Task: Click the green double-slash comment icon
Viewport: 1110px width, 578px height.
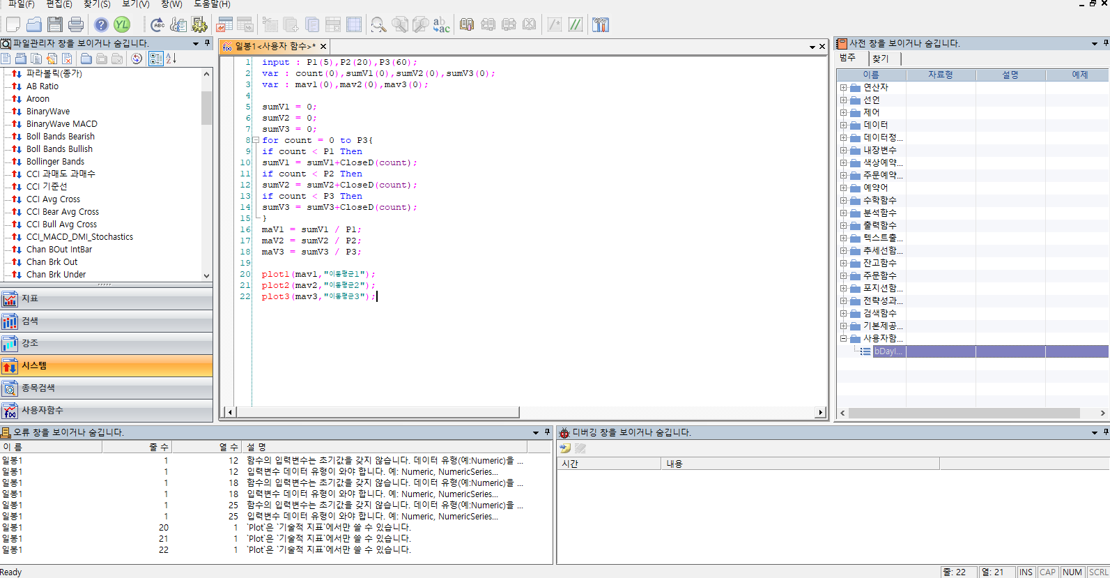Action: pyautogui.click(x=576, y=25)
